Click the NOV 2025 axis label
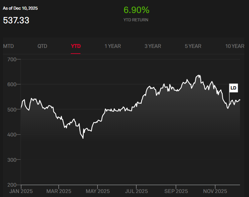 point(215,191)
